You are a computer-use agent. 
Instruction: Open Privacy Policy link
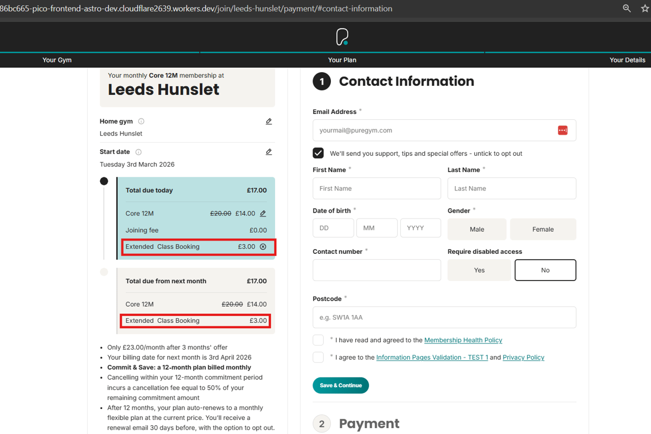point(524,358)
